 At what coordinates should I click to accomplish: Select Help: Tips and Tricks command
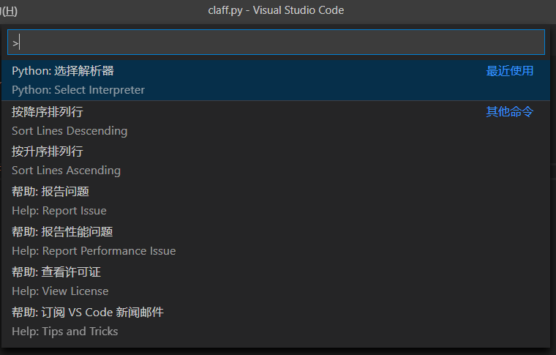[x=276, y=321]
